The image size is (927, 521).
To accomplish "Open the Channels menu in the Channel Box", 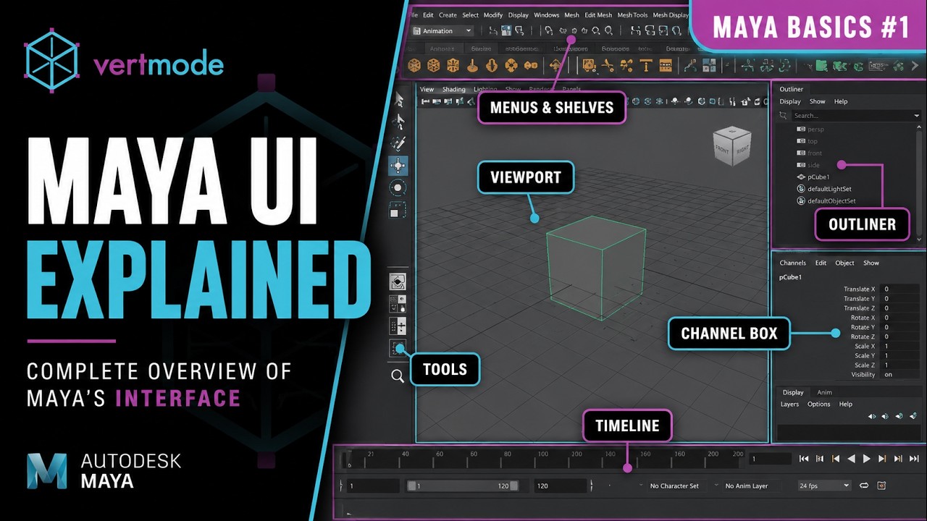I will pyautogui.click(x=792, y=263).
